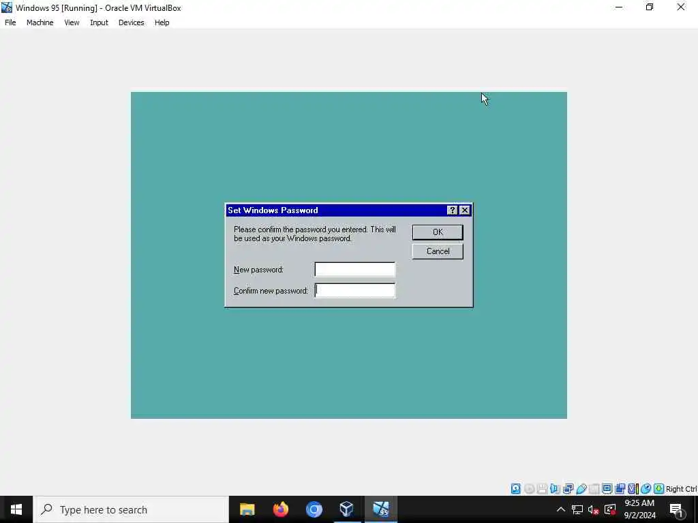Focus the Confirm new password field

(354, 290)
